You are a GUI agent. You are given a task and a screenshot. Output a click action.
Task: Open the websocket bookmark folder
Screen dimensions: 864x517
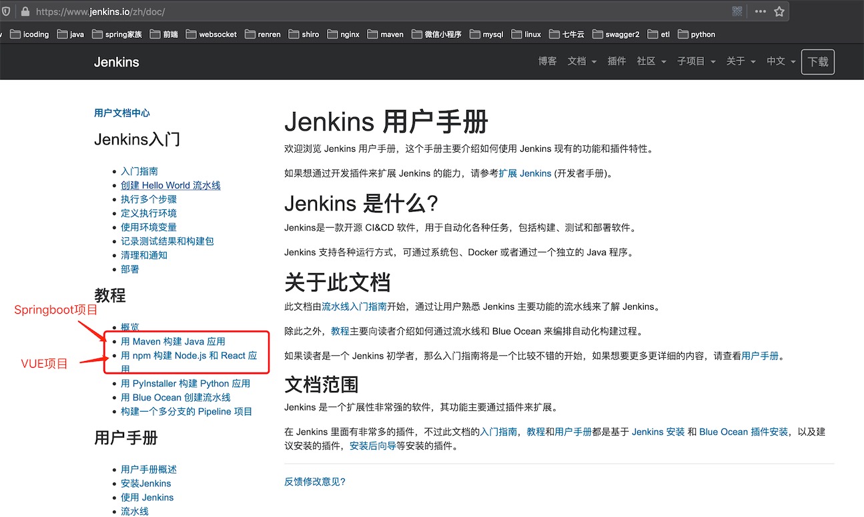click(211, 34)
